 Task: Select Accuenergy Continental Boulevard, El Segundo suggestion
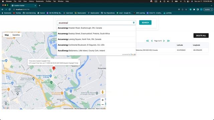[x=96, y=45]
